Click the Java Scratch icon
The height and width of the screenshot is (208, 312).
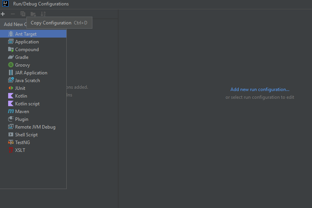coord(11,80)
